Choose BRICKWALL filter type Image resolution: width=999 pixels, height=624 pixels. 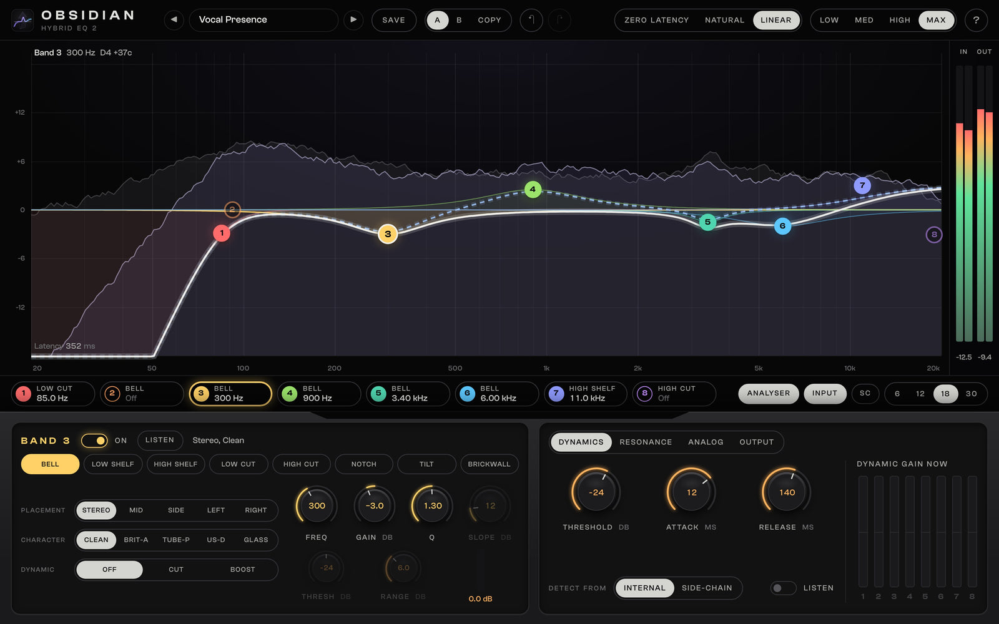point(490,464)
